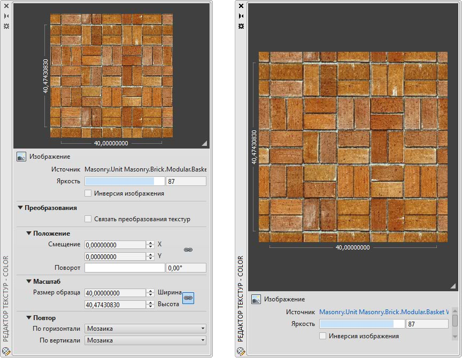
Task: Click the auto-hide pin icon in right panel
Action: [241, 16]
